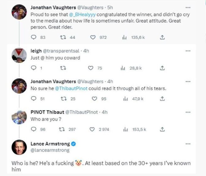Screen dimensions: 206x176
Task: Retweet the tweet with 44 retweets
Action: [63, 38]
